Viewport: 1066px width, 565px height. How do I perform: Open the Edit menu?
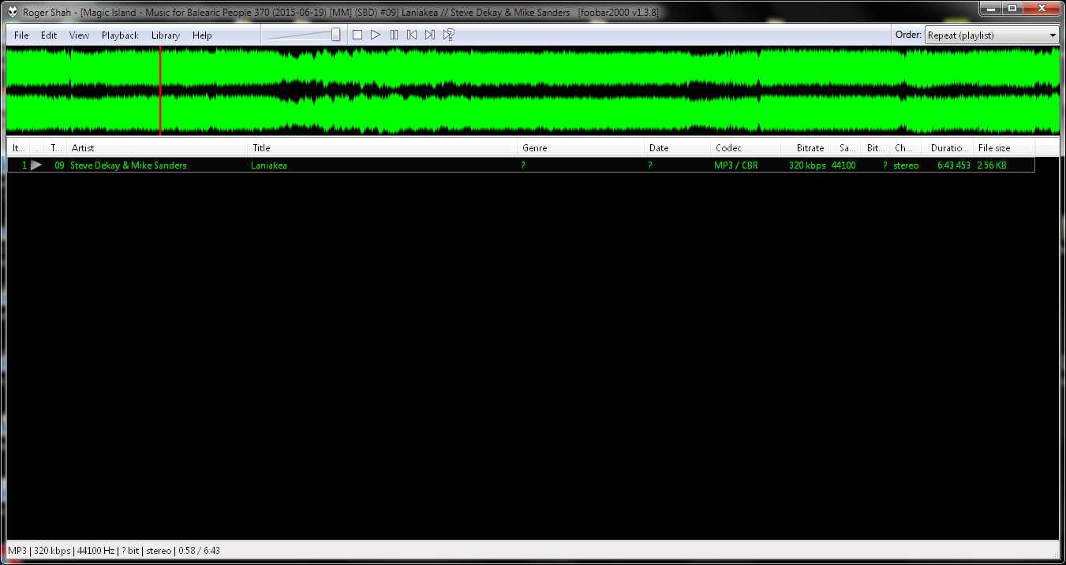(x=49, y=35)
